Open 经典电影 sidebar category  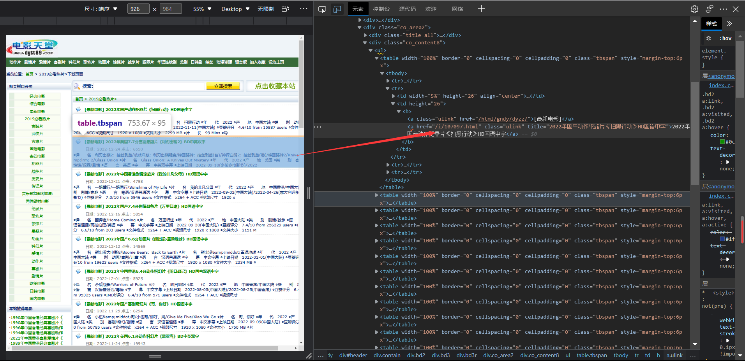click(37, 96)
